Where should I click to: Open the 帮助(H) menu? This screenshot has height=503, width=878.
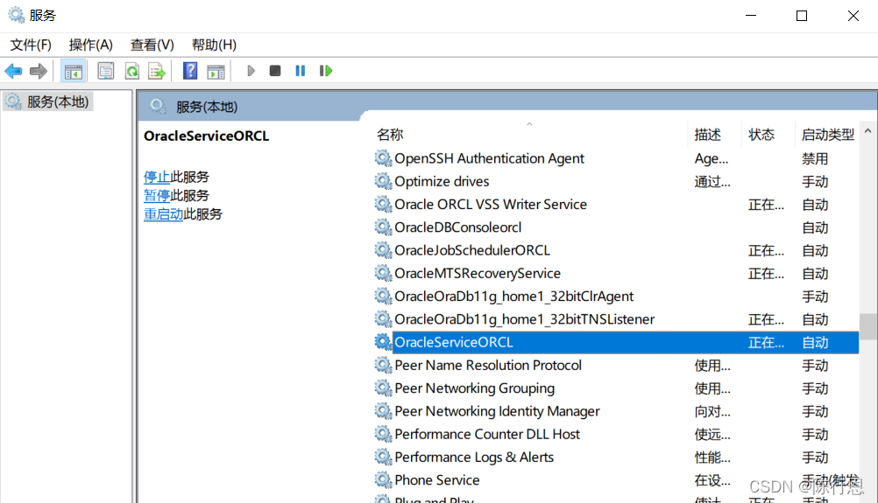click(214, 45)
